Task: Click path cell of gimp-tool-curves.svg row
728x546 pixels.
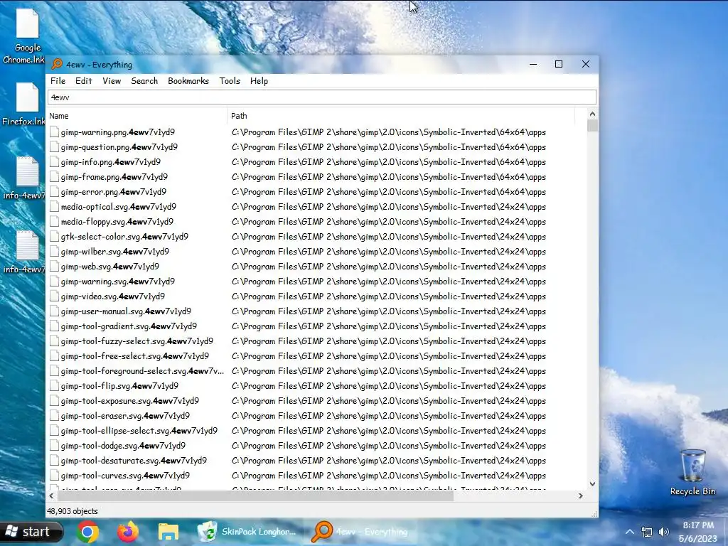Action: (389, 476)
